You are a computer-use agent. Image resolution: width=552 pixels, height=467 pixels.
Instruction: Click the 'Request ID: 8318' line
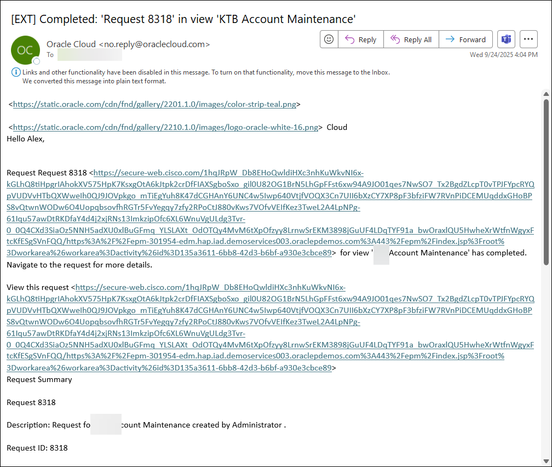click(37, 448)
